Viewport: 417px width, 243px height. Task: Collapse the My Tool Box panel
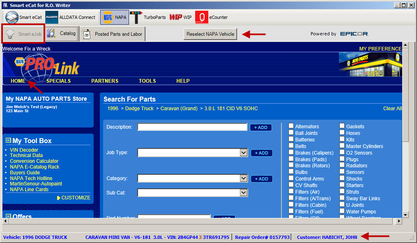8,141
